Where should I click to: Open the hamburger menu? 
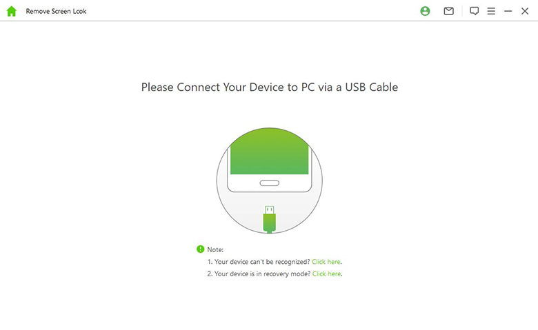491,11
